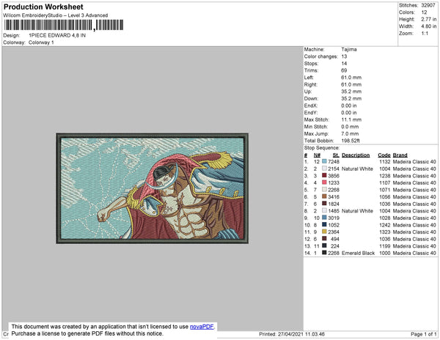
Task: Click thread code '1199'
Action: click(x=385, y=245)
